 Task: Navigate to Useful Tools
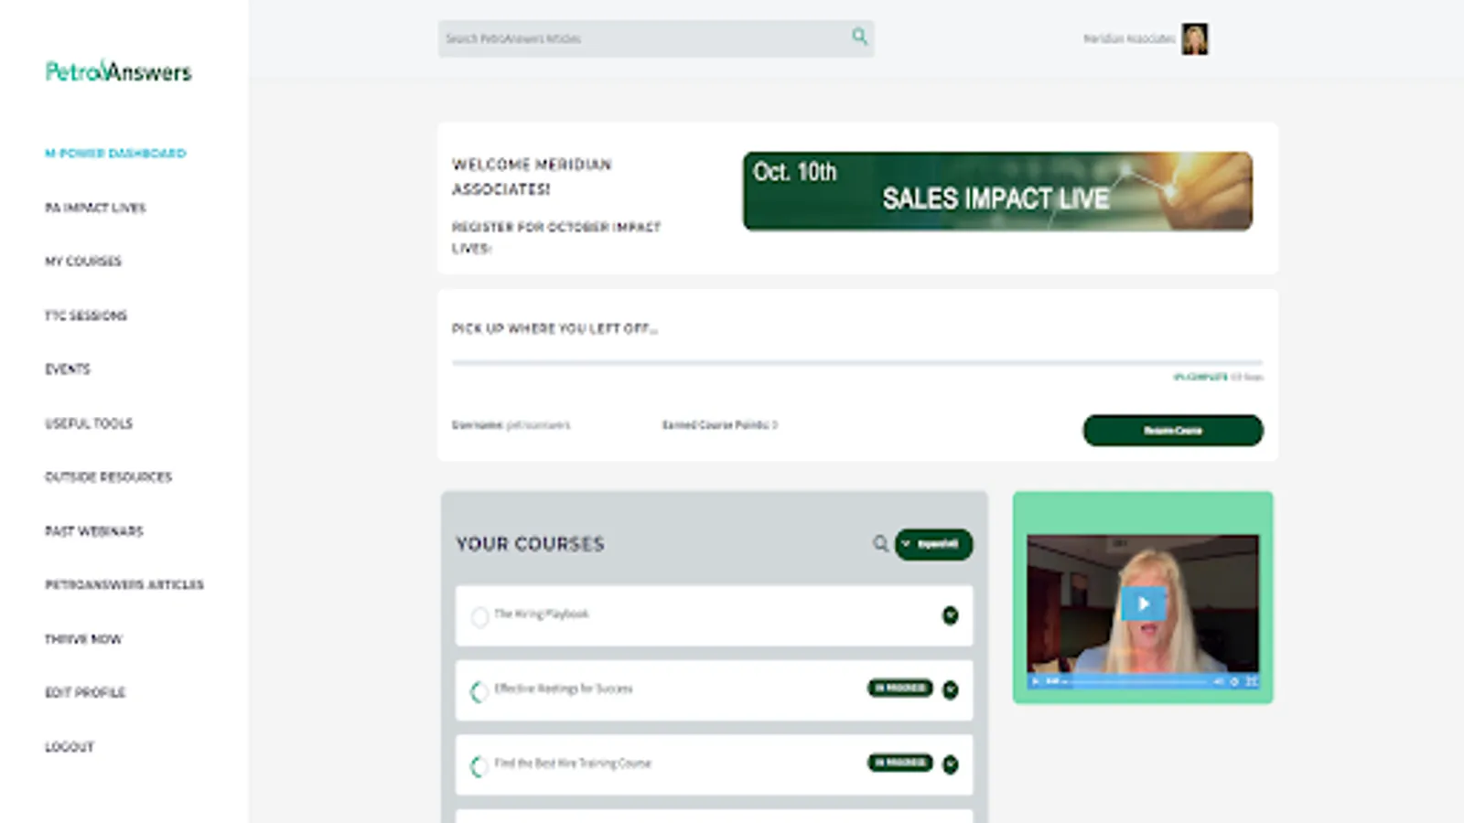coord(89,423)
